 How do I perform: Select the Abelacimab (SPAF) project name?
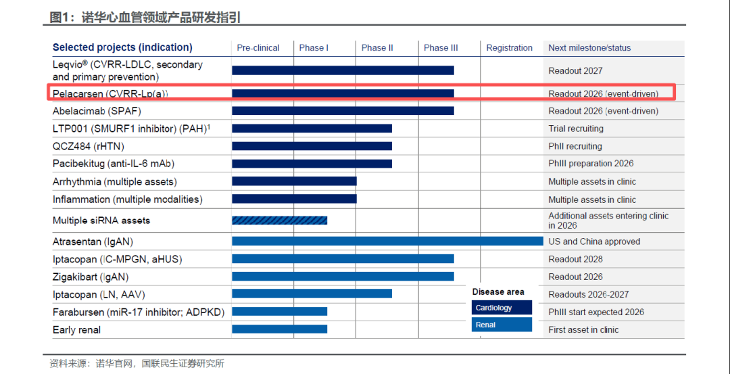[97, 111]
